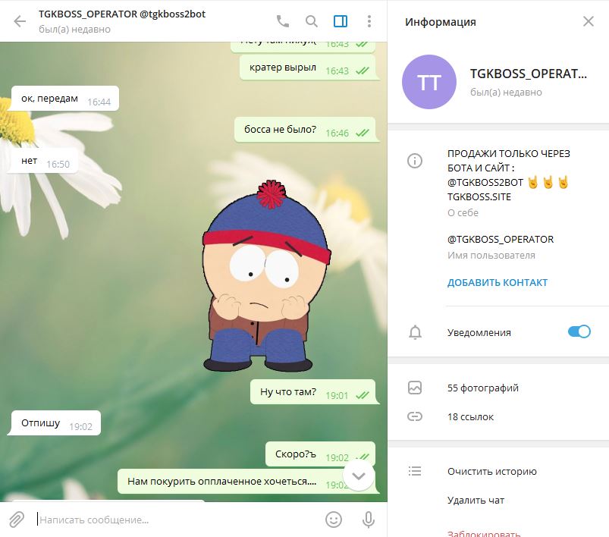
Task: Click ДОБАВИТЬ КОНТАКТ link
Action: tap(498, 282)
